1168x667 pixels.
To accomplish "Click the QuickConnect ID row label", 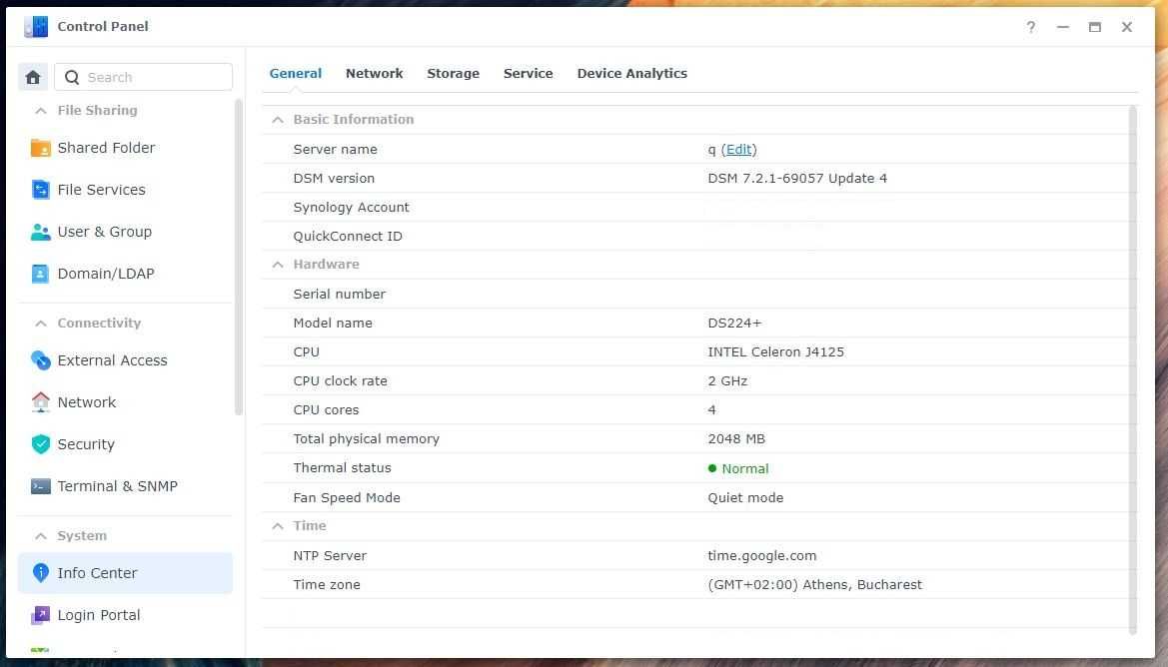I will point(347,236).
